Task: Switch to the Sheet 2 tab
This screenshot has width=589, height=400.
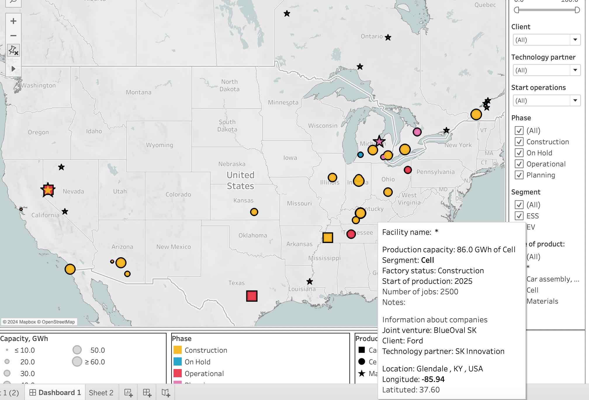Action: [101, 393]
